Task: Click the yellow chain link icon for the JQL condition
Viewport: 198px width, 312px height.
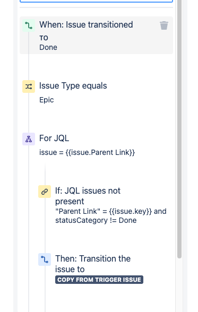Action: coord(45,192)
